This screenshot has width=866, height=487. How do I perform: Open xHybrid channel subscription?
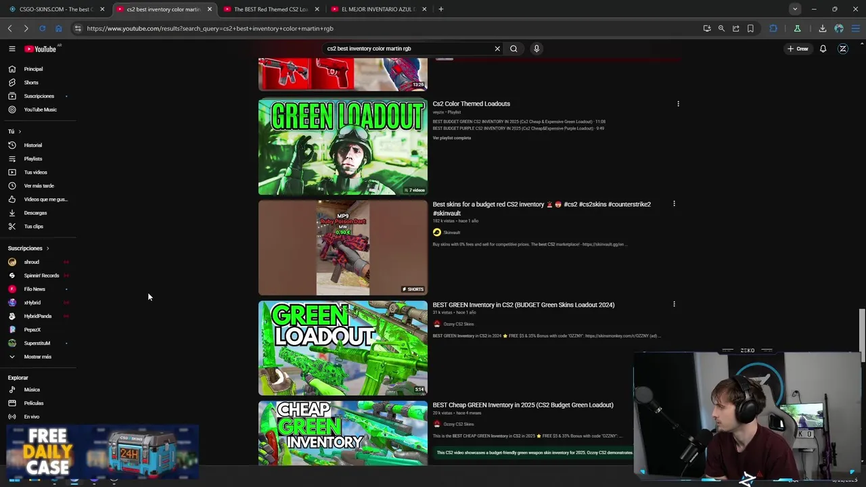[x=32, y=302]
